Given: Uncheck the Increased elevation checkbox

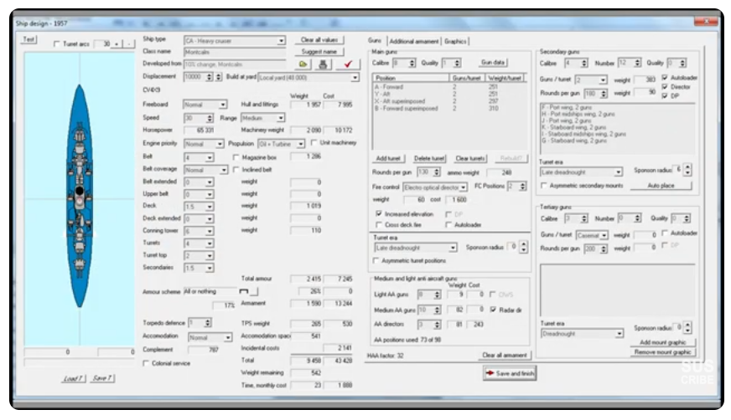Looking at the screenshot, I should point(379,214).
